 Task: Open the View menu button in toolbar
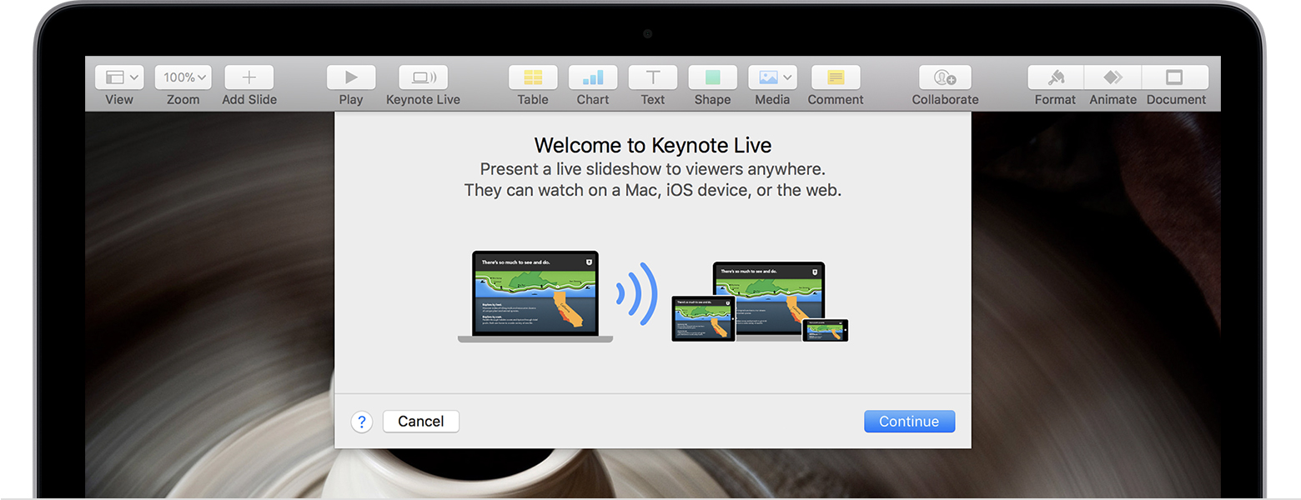[x=119, y=77]
